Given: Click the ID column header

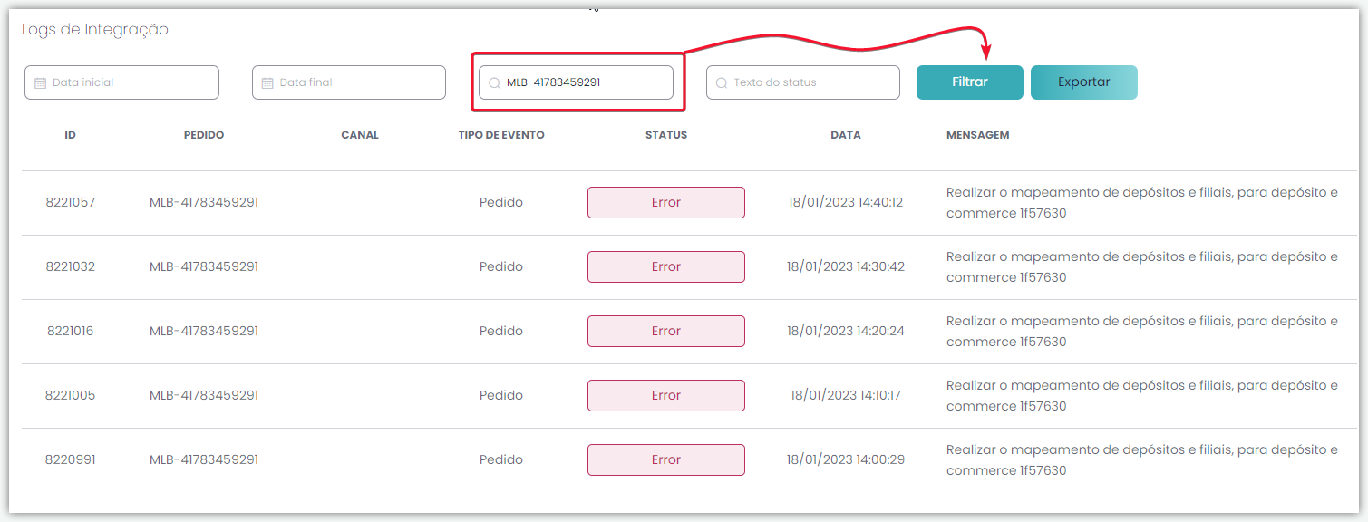Looking at the screenshot, I should click(x=70, y=135).
